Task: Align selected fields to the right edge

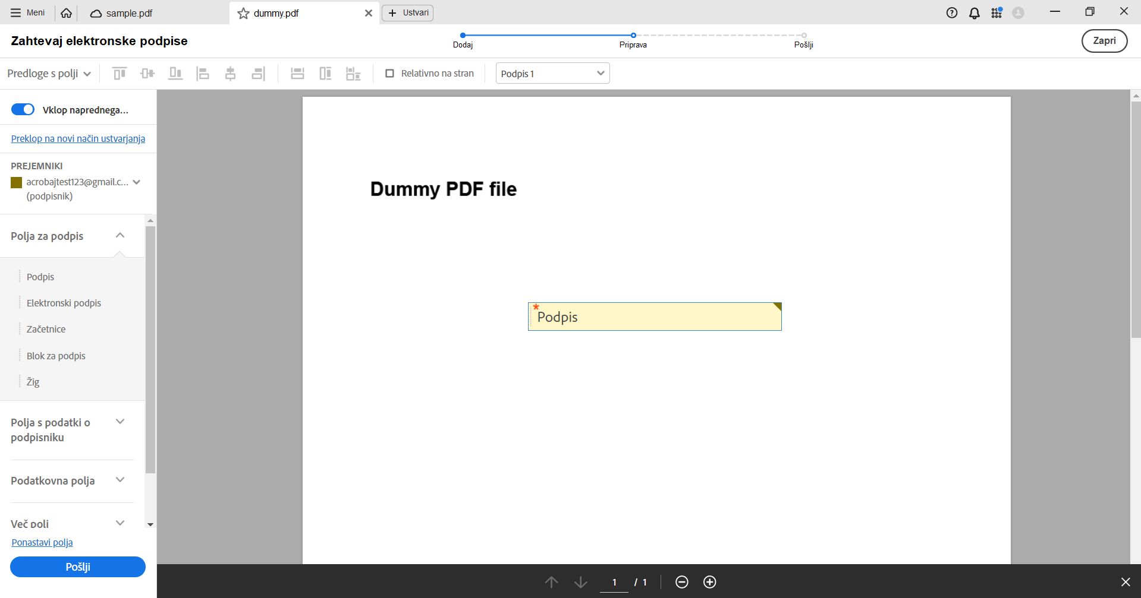Action: [x=258, y=74]
